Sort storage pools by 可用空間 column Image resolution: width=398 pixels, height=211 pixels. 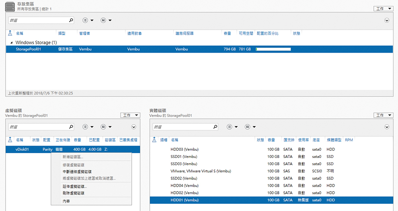coord(246,34)
